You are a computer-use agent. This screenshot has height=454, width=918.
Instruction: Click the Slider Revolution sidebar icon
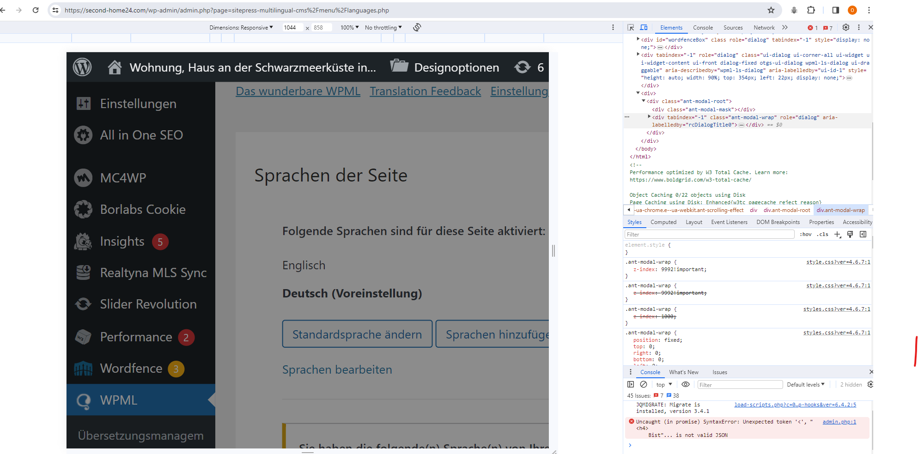coord(84,304)
